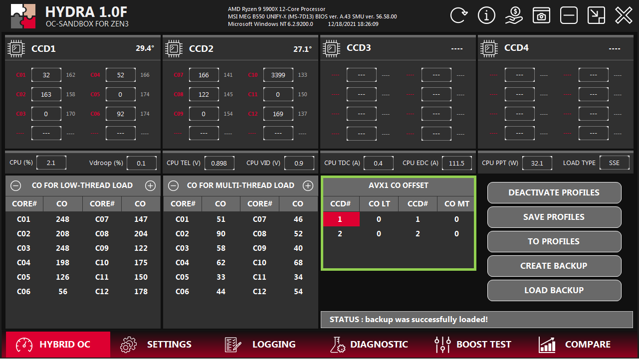Click the C01 value field in CCD1
The width and height of the screenshot is (639, 359).
[x=46, y=75]
